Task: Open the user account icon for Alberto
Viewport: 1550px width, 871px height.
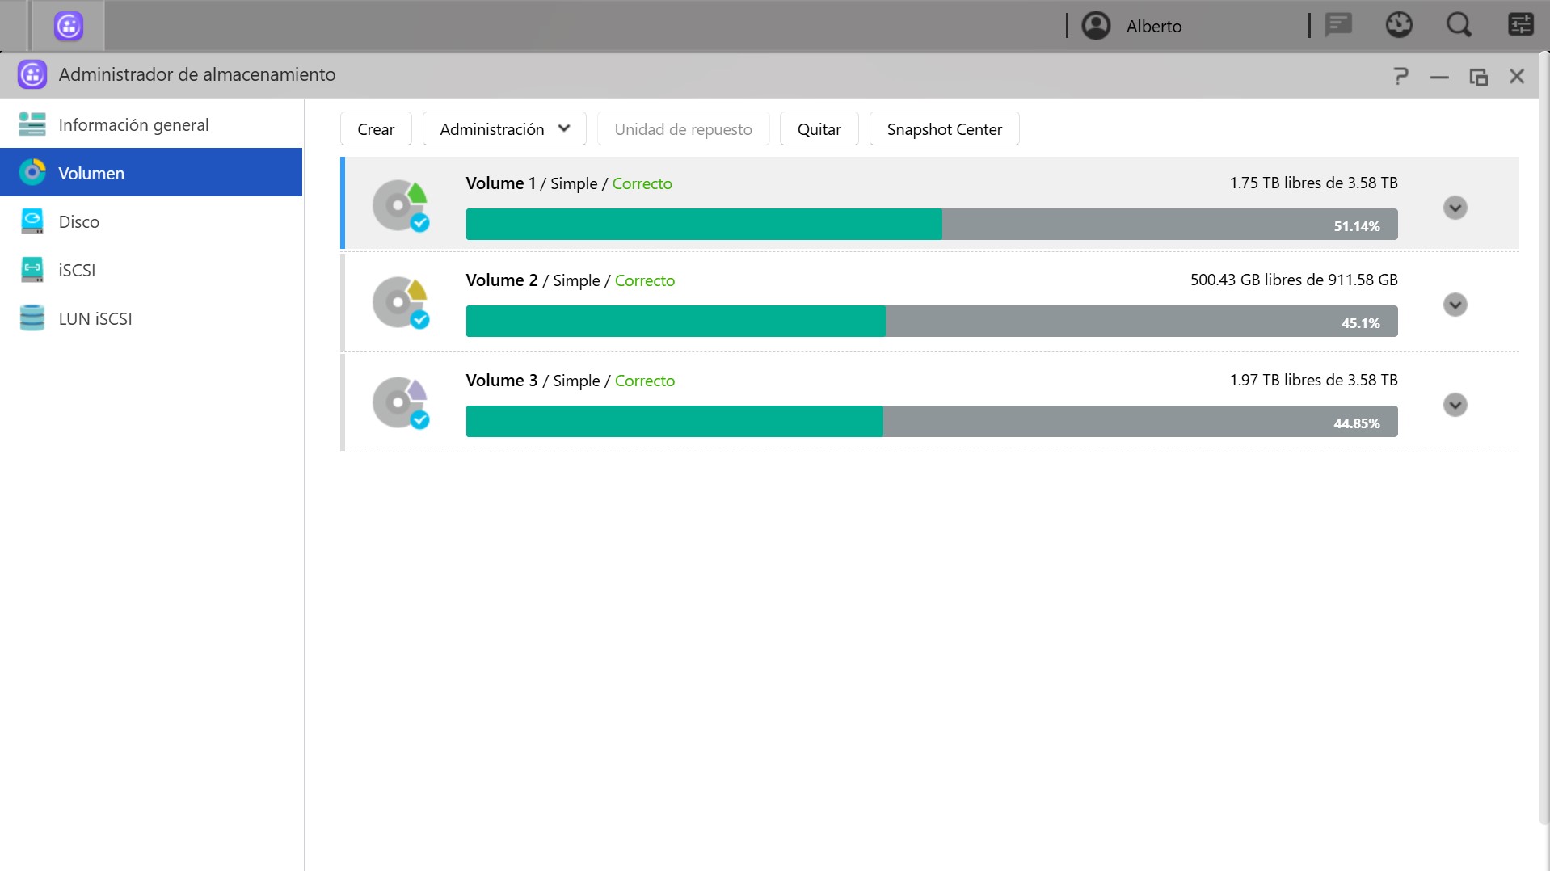Action: 1096,26
